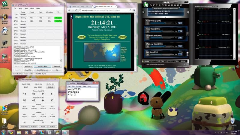The width and height of the screenshot is (240, 135).
Task: Open Windows Explorer from the taskbar
Action: [x=19, y=132]
